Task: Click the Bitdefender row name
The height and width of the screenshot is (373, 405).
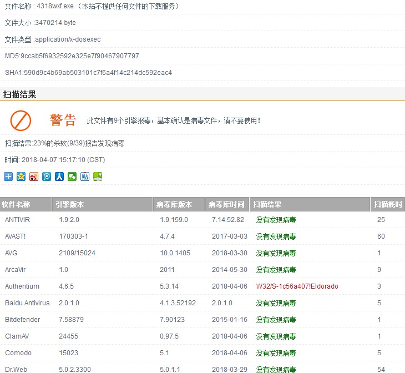Action: [23, 320]
